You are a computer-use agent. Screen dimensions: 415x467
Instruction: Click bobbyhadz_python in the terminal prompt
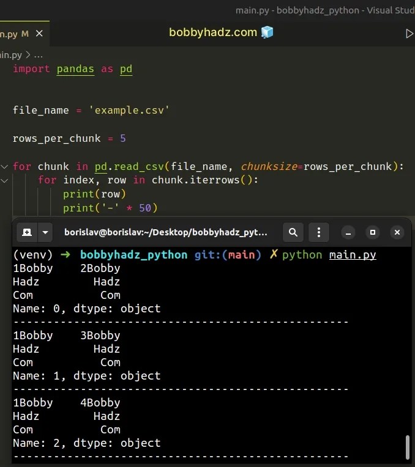tap(133, 255)
